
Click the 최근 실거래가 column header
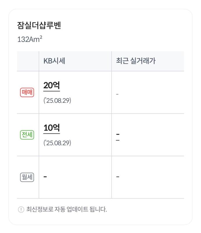[136, 61]
